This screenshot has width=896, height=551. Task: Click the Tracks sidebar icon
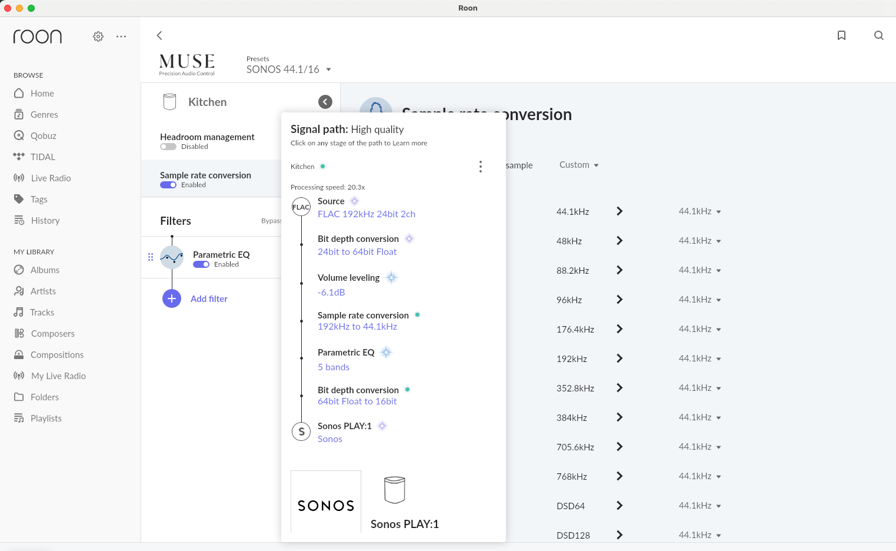click(19, 312)
